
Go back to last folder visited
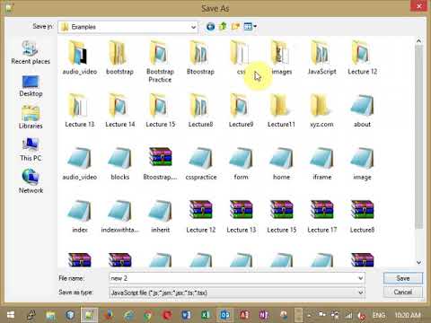point(210,27)
